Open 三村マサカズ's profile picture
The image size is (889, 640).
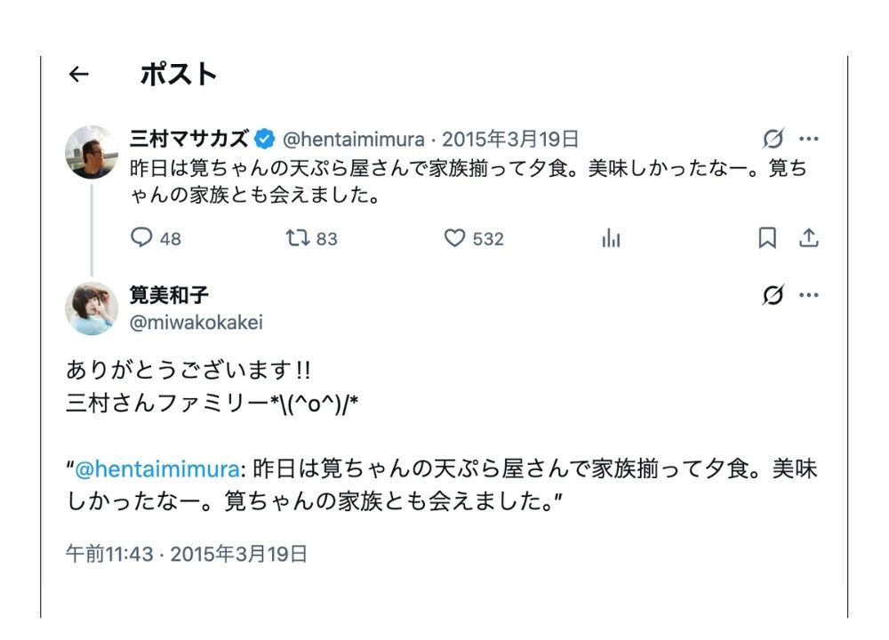[x=92, y=152]
